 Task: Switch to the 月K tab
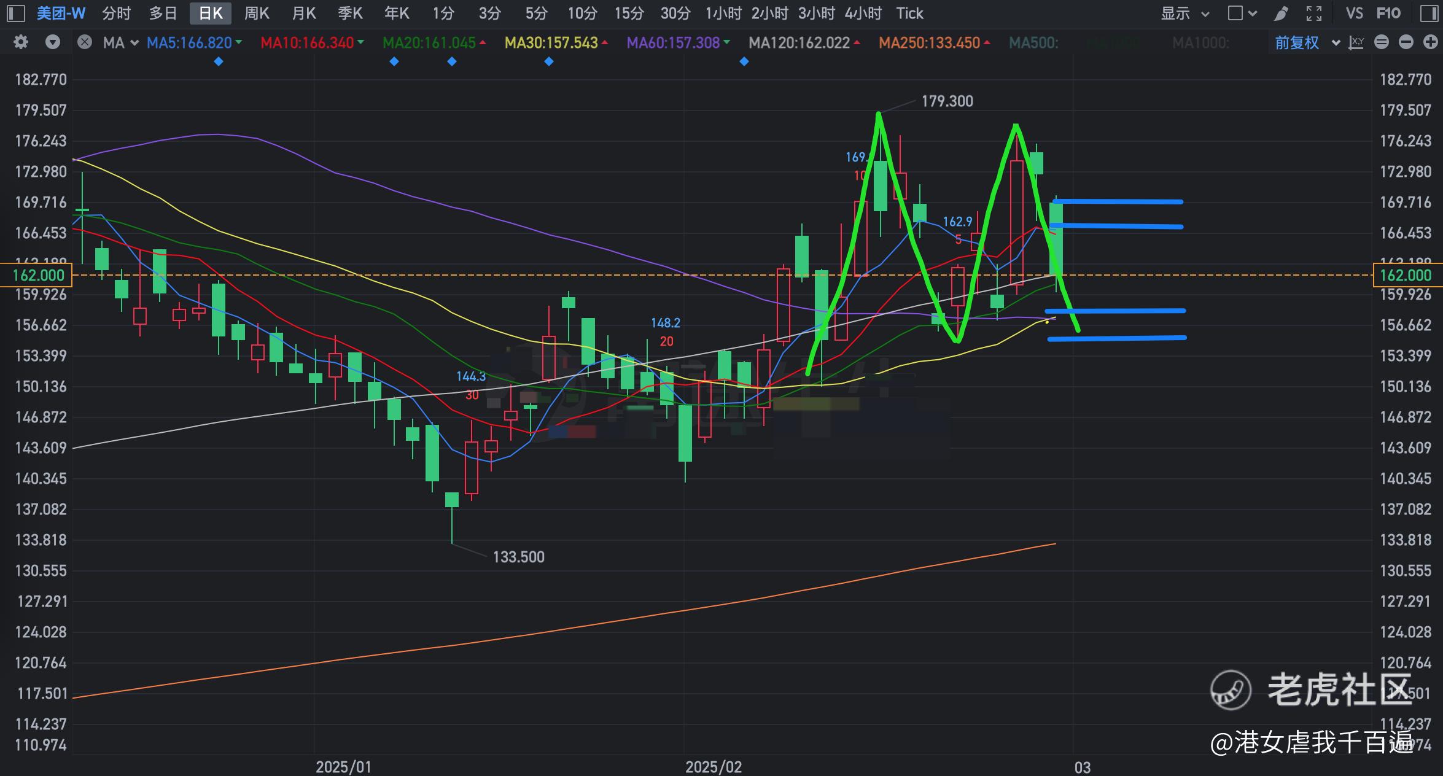304,13
